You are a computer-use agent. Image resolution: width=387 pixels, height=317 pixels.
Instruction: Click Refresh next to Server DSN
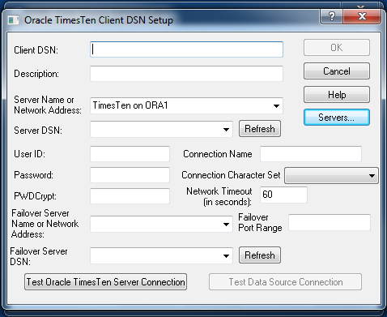tap(260, 129)
